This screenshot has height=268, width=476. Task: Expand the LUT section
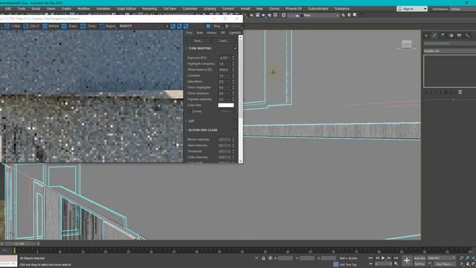[x=186, y=121]
